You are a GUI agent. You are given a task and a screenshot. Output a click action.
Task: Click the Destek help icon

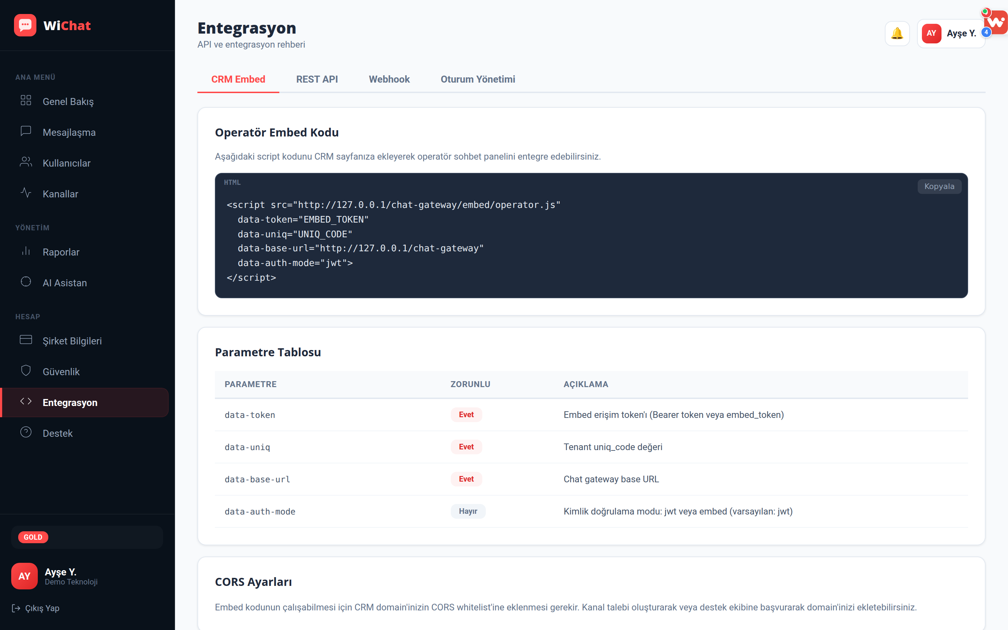(26, 432)
